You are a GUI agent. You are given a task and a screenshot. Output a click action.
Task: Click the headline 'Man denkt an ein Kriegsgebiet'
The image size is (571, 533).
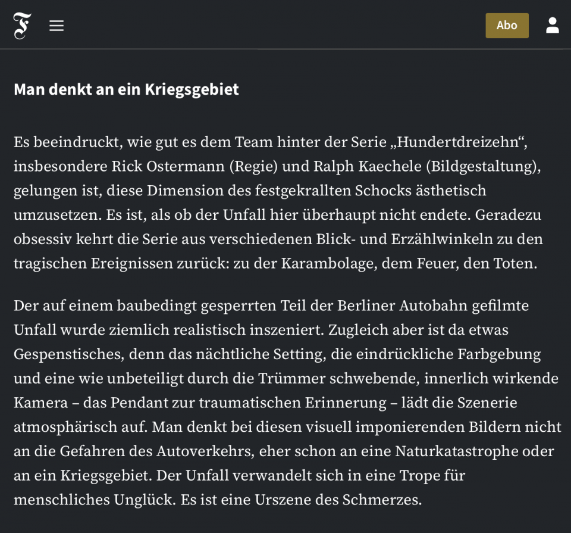coord(126,89)
